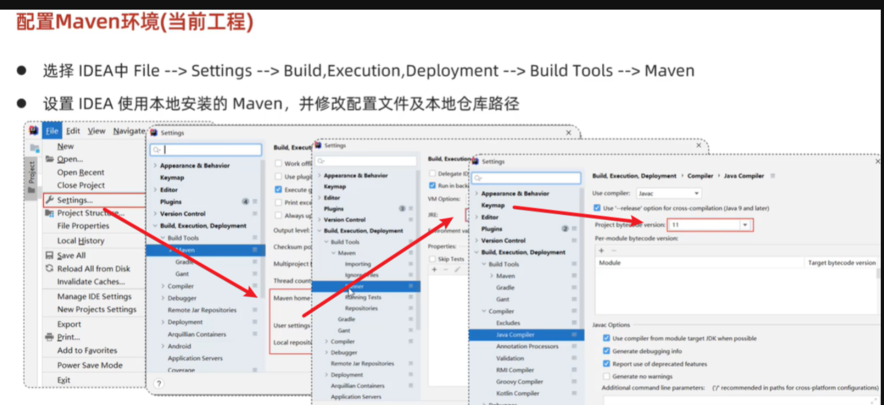Click the wrench icon next to Settings...
This screenshot has height=405, width=884.
click(50, 200)
